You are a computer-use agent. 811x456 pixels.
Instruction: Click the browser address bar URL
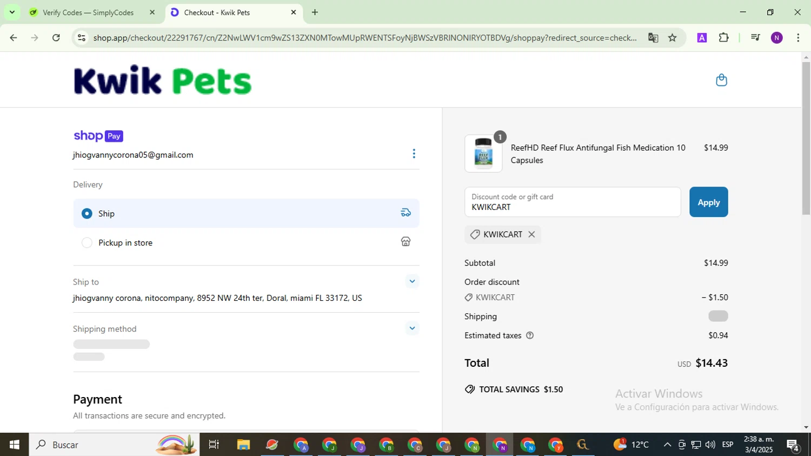coord(365,38)
